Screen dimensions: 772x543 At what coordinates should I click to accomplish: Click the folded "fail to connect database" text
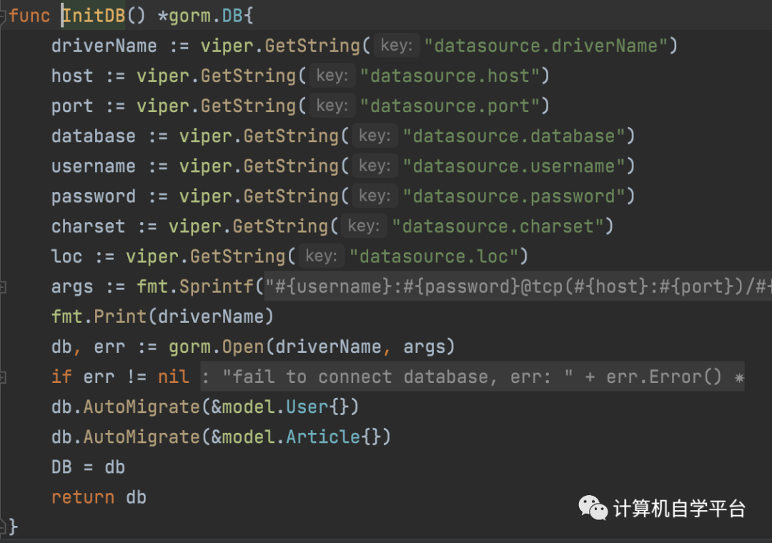(472, 377)
